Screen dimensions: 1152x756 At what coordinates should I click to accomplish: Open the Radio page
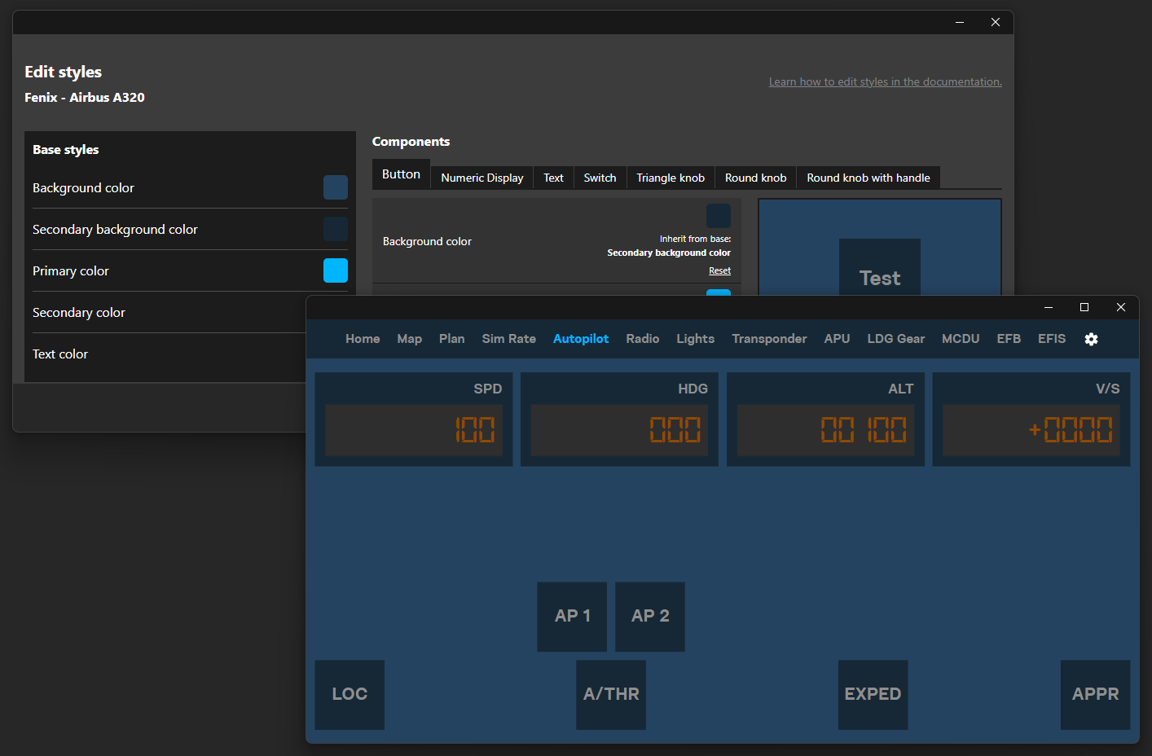click(643, 339)
